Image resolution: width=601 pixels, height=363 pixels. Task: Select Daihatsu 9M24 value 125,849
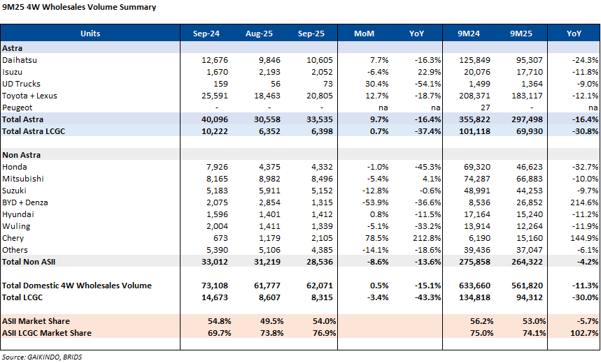click(474, 60)
